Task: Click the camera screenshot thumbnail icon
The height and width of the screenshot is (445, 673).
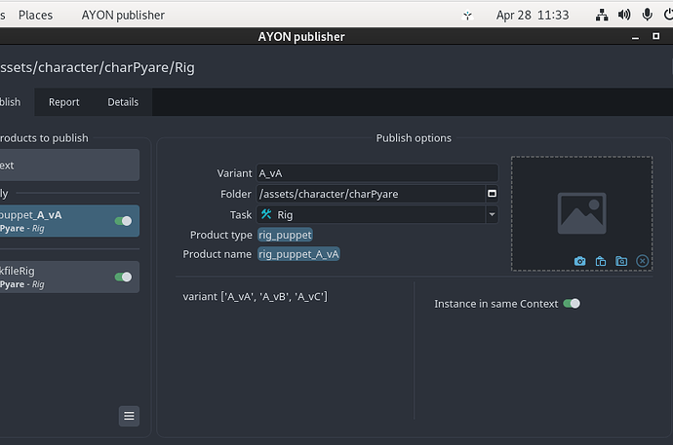Action: click(580, 261)
